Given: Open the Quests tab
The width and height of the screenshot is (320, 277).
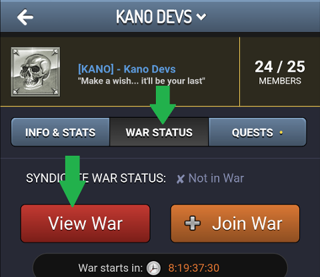Looking at the screenshot, I should pos(257,133).
